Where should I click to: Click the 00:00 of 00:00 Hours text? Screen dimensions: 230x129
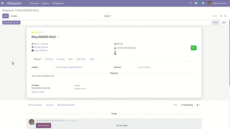tap(126, 48)
